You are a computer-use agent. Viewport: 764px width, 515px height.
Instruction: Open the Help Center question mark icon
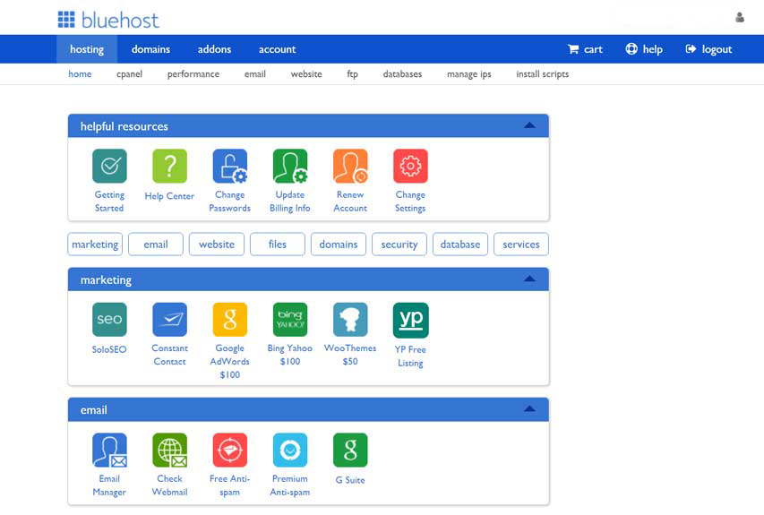click(x=169, y=167)
